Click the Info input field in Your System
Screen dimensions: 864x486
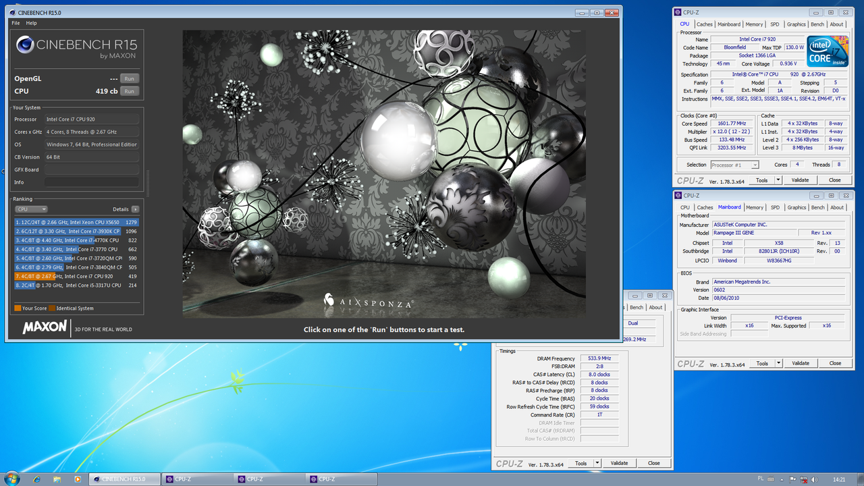91,182
